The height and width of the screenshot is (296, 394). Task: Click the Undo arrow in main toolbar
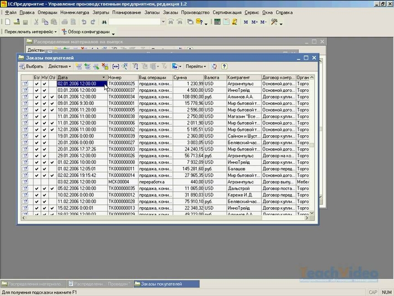click(x=84, y=22)
